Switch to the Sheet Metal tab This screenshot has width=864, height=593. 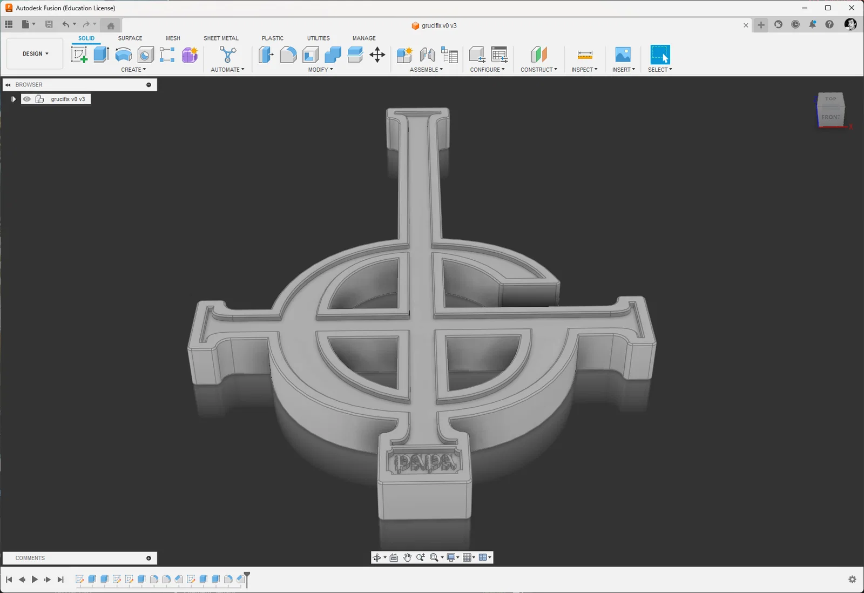tap(221, 38)
